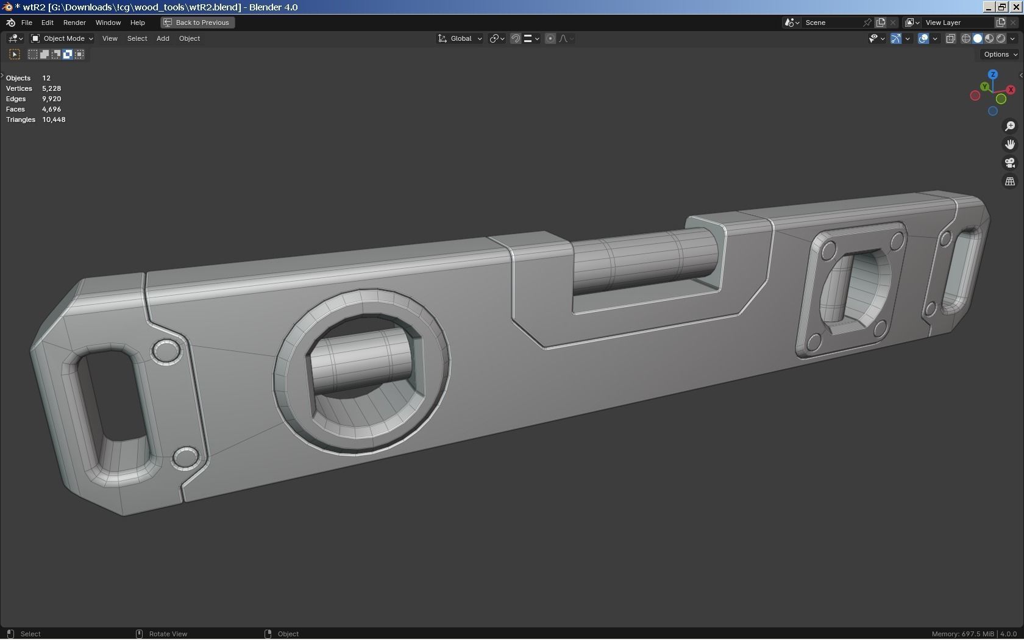Click the Scene name field
Image resolution: width=1024 pixels, height=640 pixels.
click(x=832, y=23)
